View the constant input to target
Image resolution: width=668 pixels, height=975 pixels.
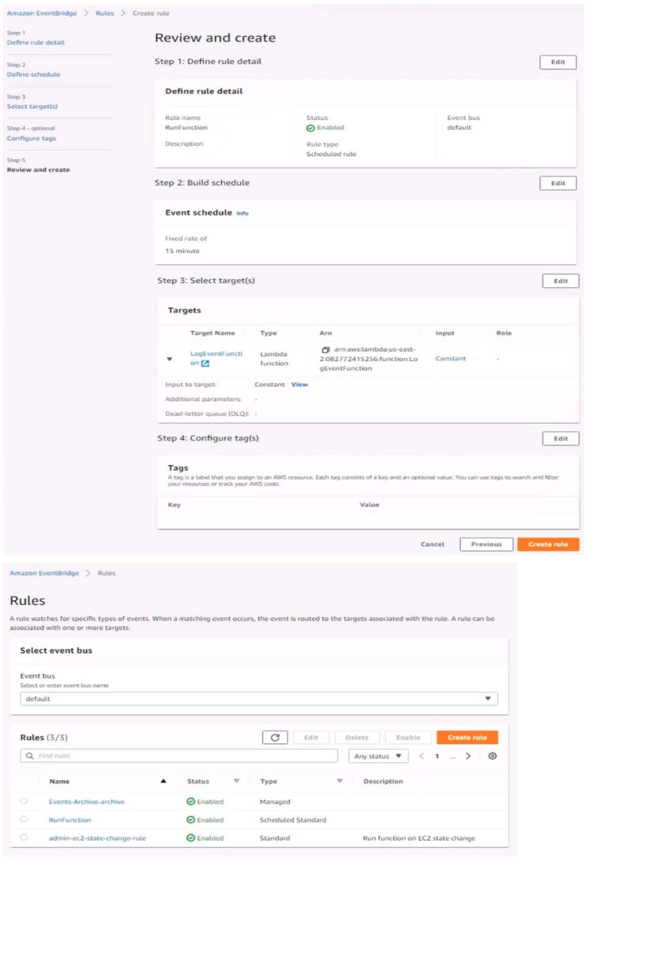pyautogui.click(x=299, y=385)
